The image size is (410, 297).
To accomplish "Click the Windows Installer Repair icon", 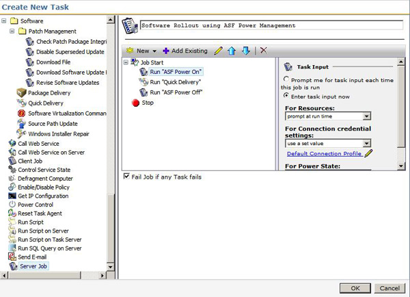I will pyautogui.click(x=21, y=133).
